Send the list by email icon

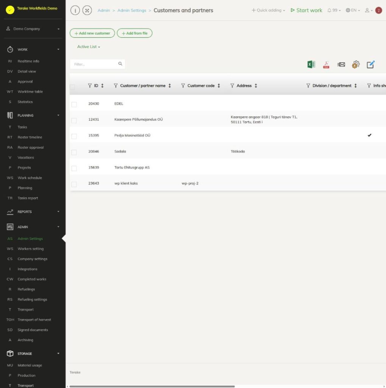pos(341,64)
